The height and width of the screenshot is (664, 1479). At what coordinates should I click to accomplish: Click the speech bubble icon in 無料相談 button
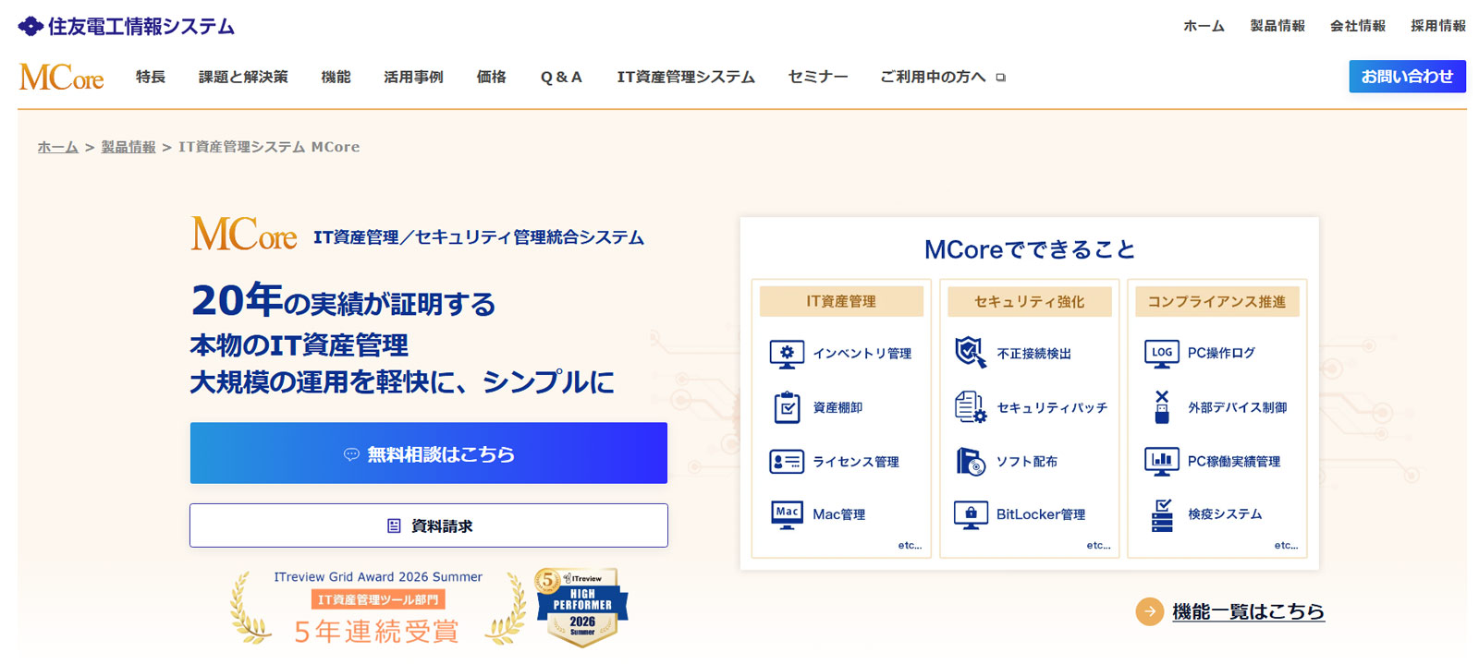(x=351, y=454)
